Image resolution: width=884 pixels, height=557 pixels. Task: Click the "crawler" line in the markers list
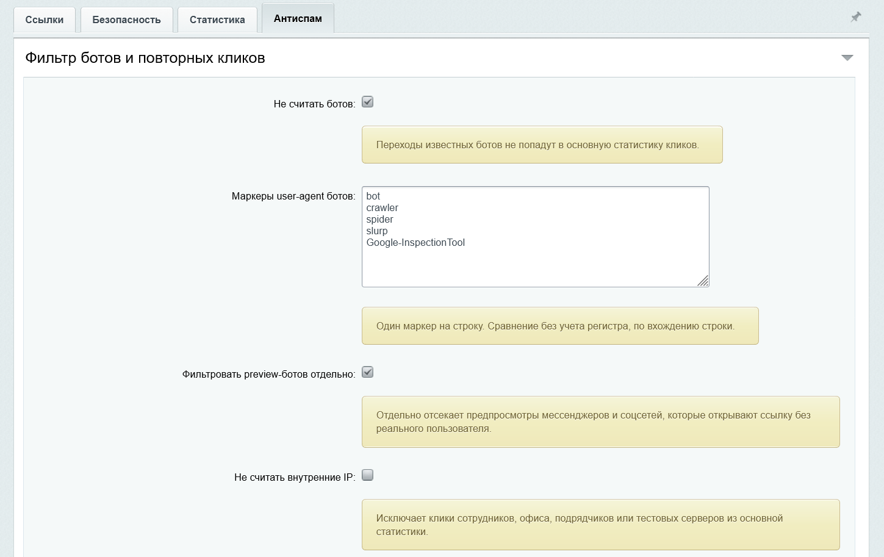382,207
